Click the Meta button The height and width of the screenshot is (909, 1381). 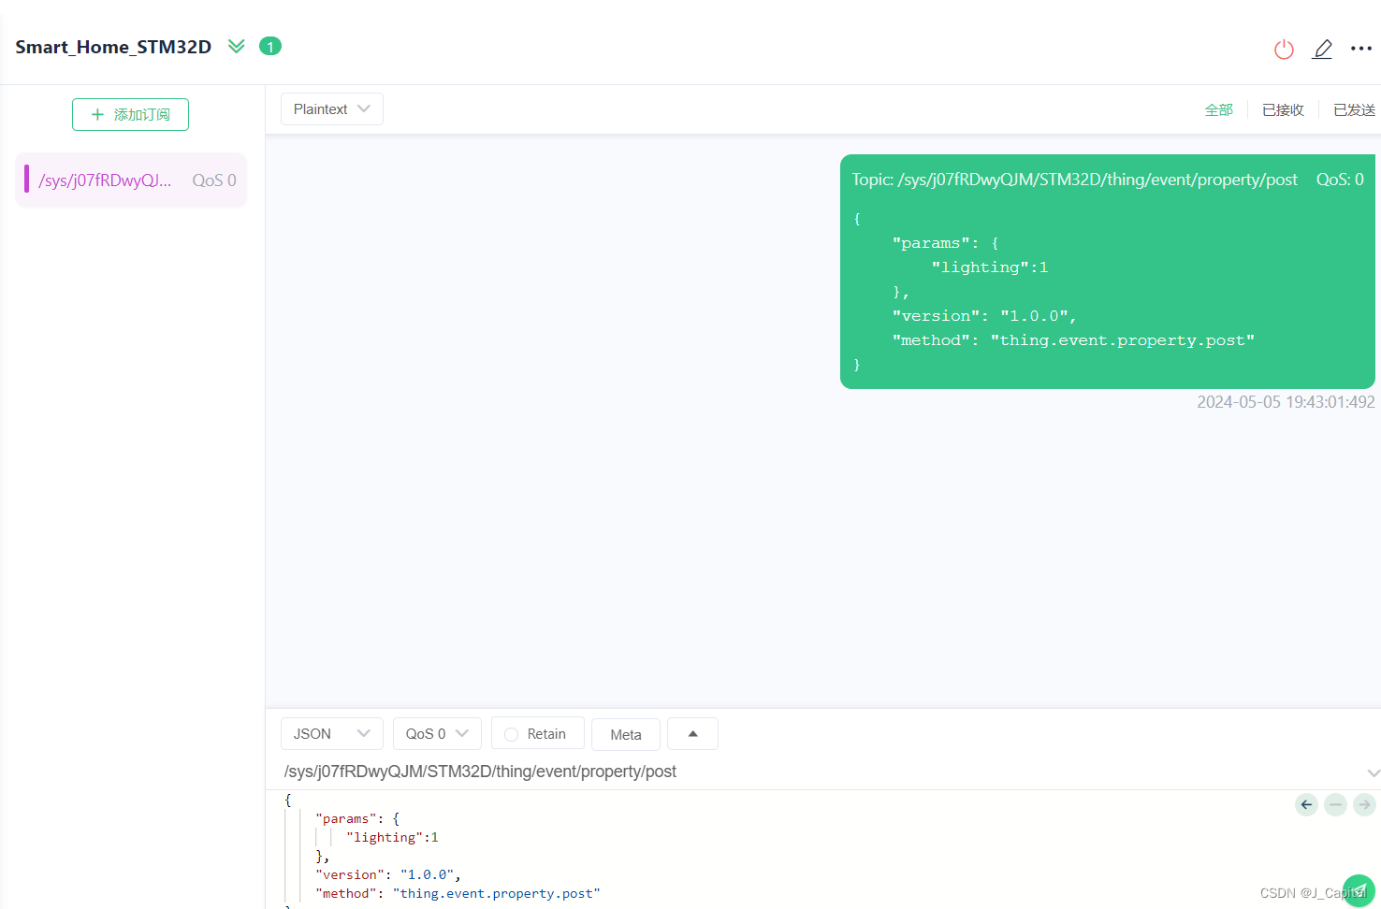[x=626, y=734]
